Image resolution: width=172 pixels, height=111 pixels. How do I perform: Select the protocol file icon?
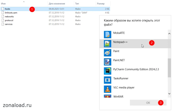3,20
